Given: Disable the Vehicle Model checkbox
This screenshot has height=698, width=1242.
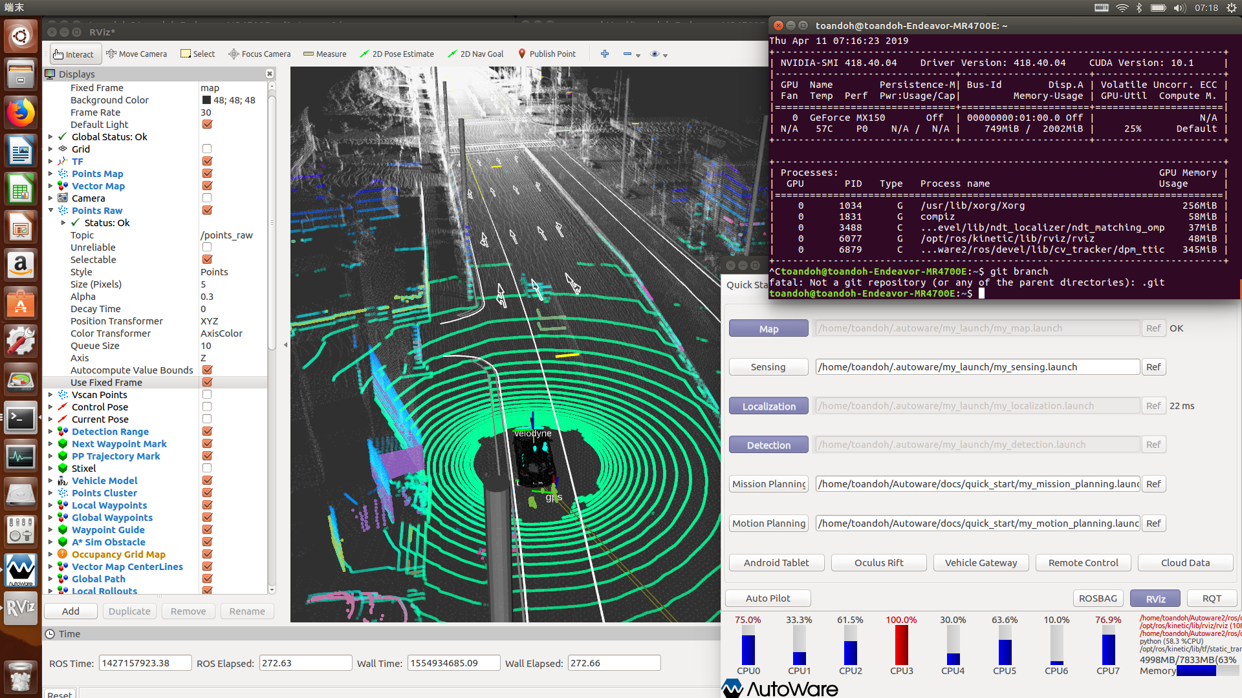Looking at the screenshot, I should click(x=207, y=481).
